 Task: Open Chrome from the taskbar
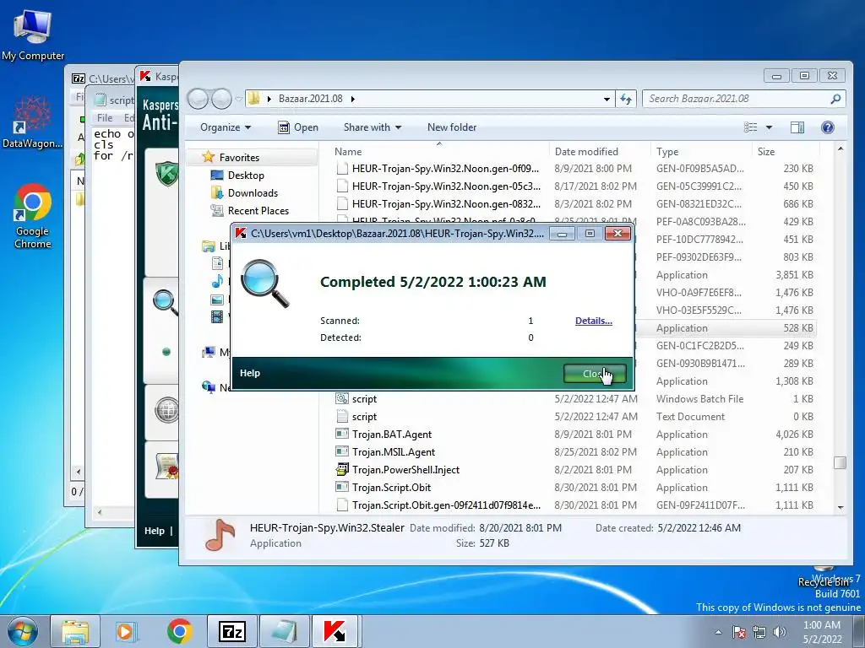click(179, 631)
